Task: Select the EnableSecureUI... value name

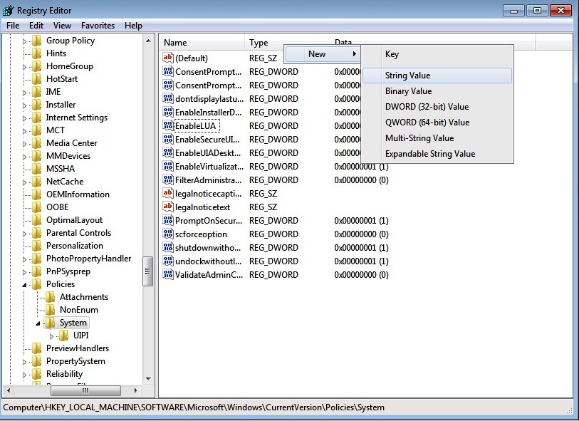Action: tap(207, 139)
